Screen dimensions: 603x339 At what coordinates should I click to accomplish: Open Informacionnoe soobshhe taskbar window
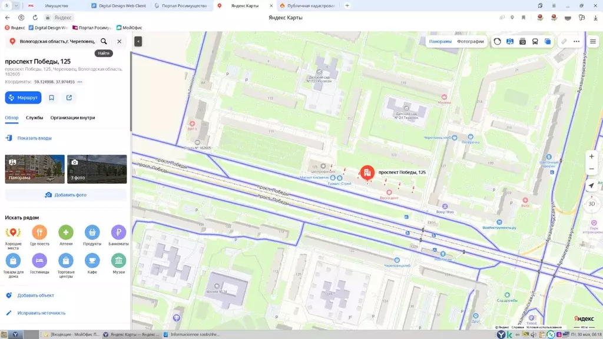coord(192,334)
